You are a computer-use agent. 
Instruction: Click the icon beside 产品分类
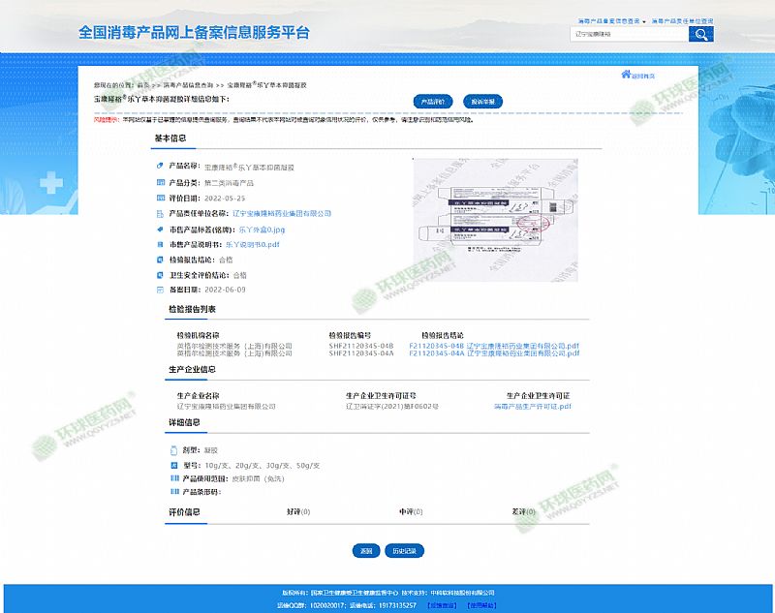point(160,182)
